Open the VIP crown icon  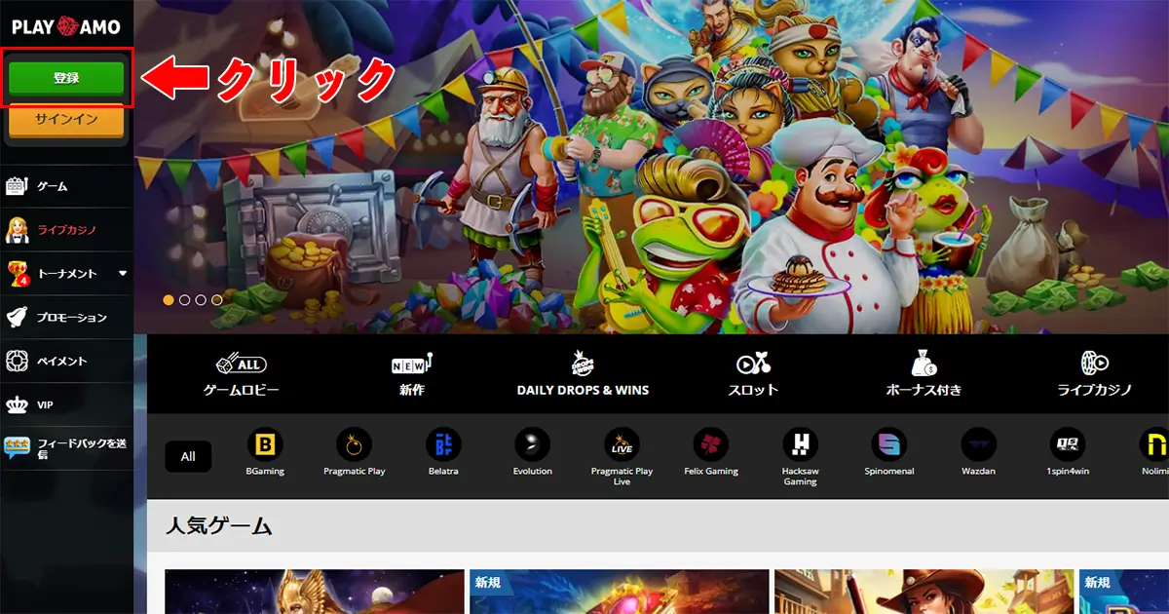click(18, 404)
